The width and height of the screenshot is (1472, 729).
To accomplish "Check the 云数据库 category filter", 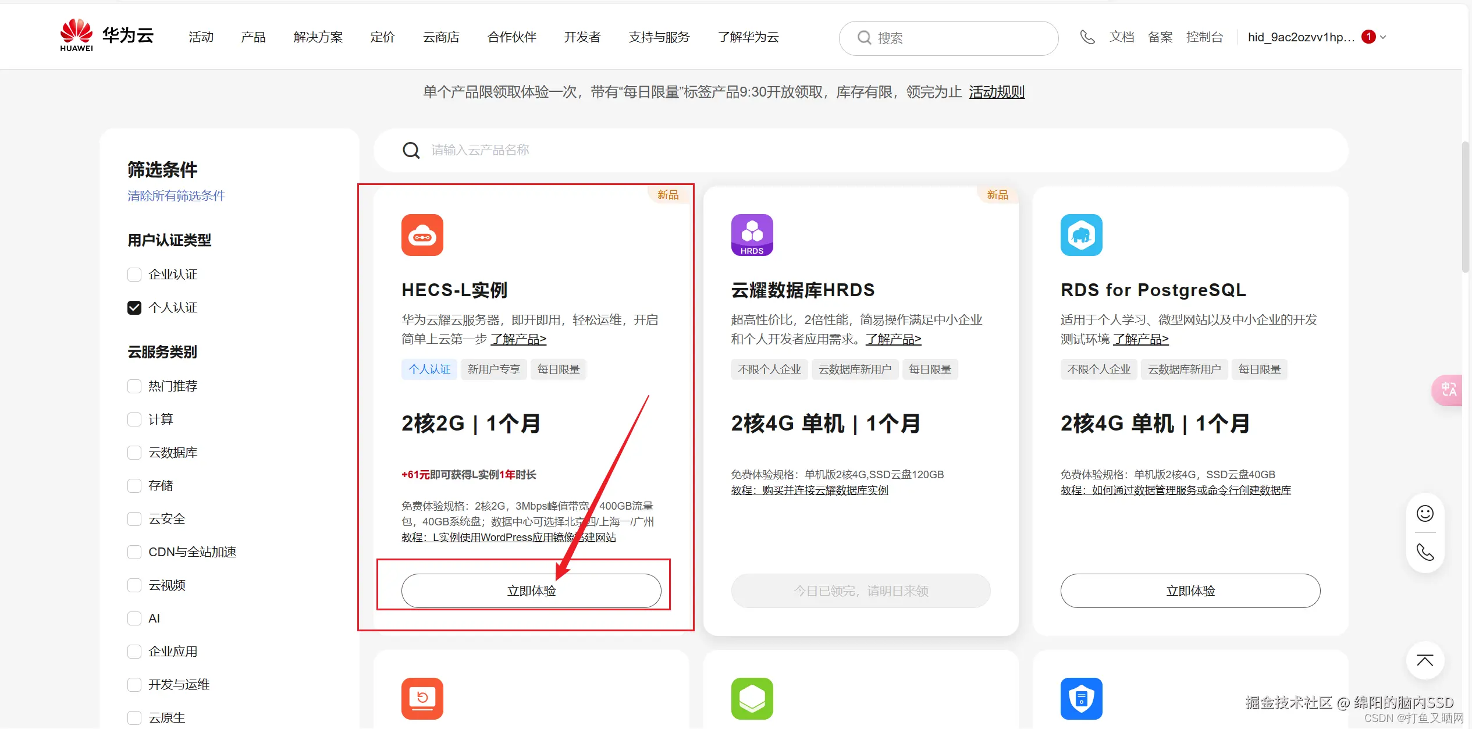I will [x=134, y=453].
